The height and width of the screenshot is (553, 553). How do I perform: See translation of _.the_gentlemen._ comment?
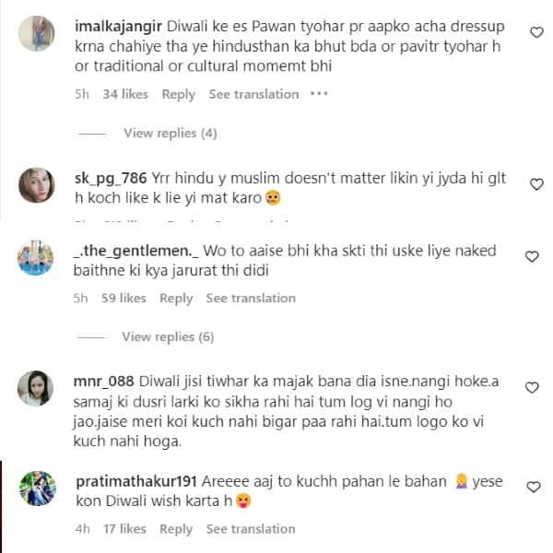point(251,298)
